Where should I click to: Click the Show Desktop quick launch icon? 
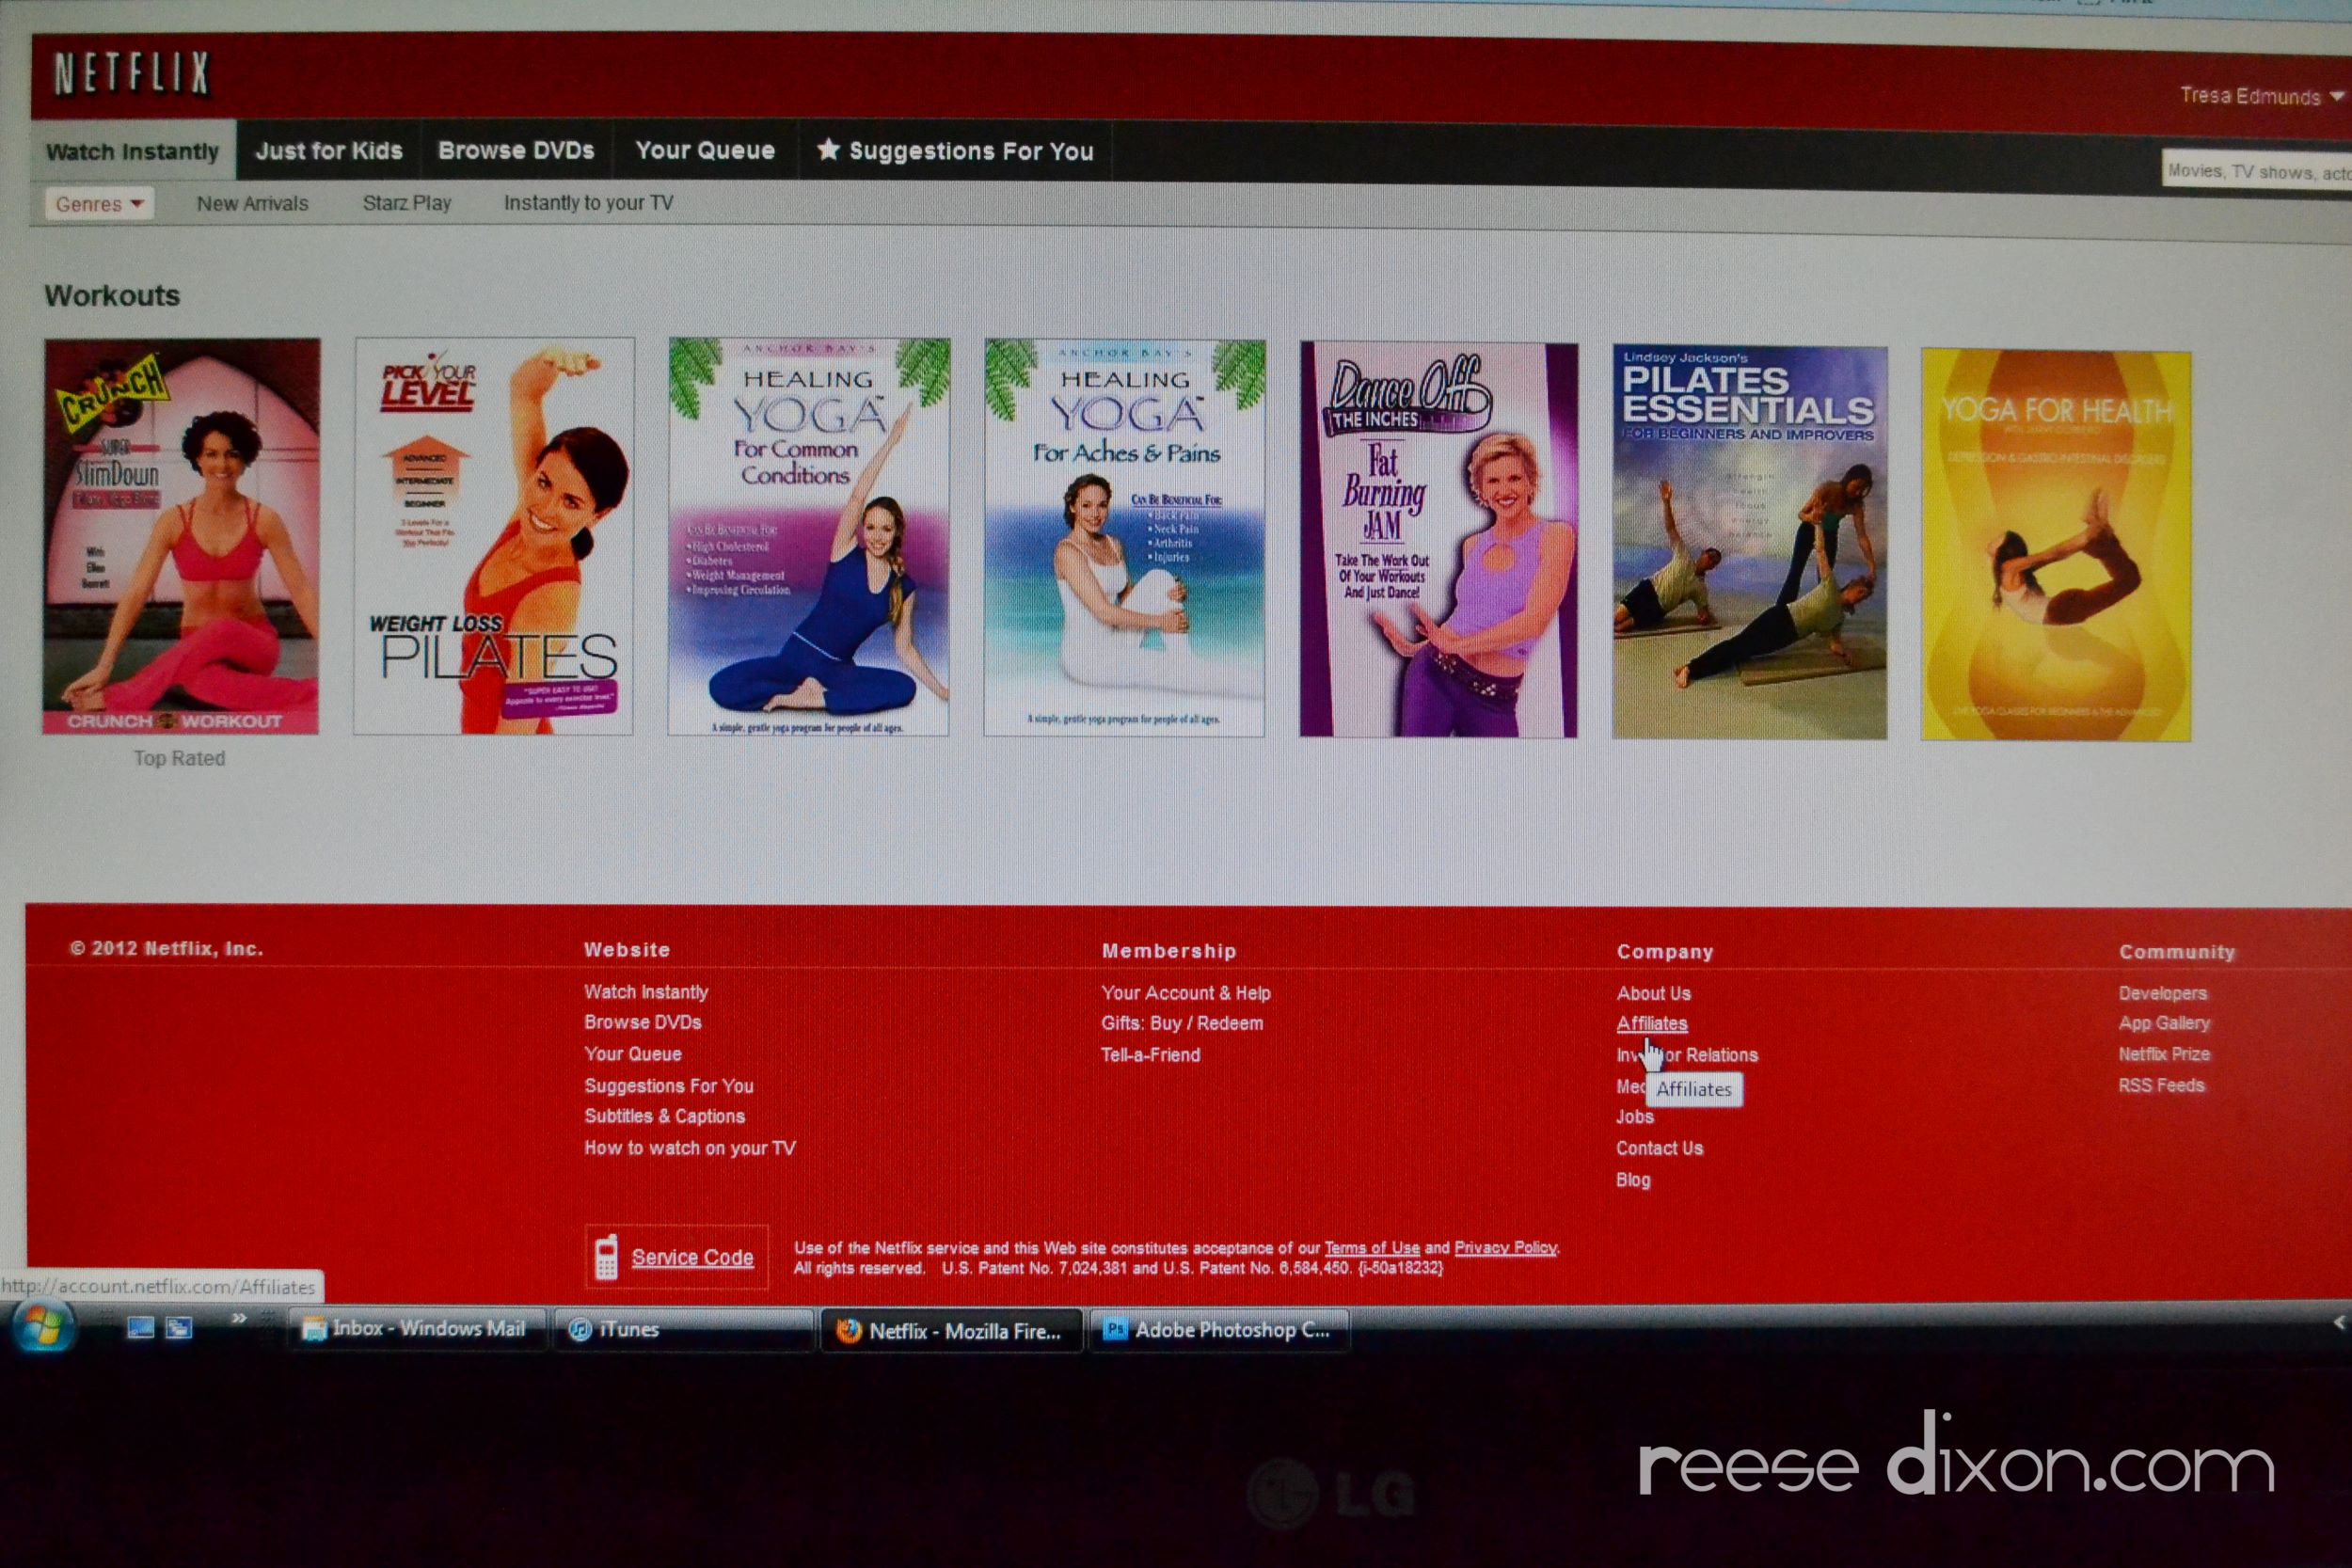(140, 1328)
